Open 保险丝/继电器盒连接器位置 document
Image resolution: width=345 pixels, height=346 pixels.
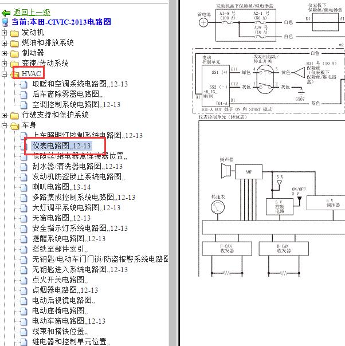tap(80, 156)
